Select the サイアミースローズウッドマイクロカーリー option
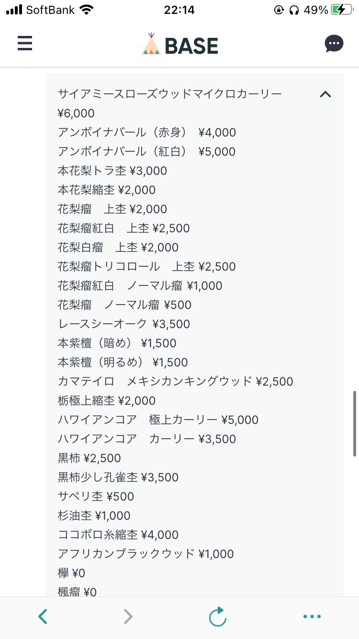The height and width of the screenshot is (639, 359). [169, 94]
